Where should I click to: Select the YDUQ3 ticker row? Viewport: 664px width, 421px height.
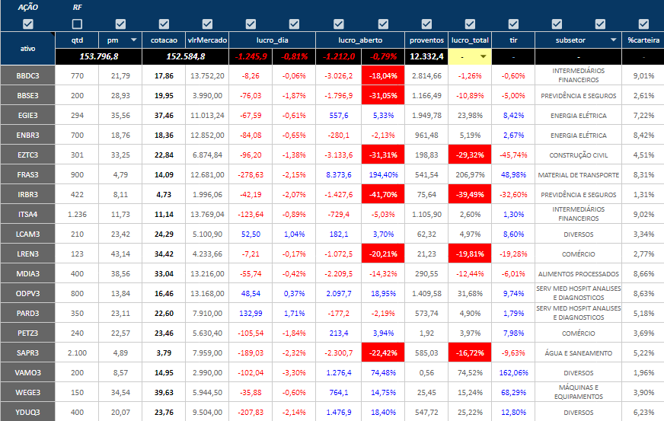tap(28, 412)
